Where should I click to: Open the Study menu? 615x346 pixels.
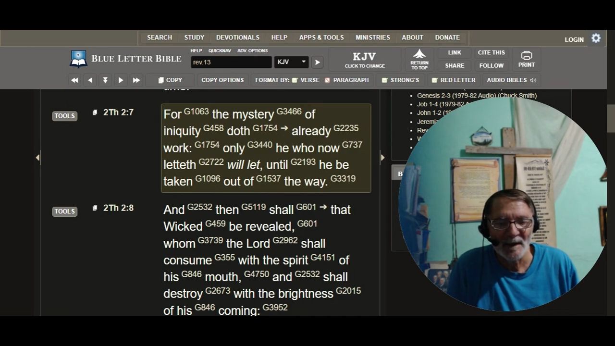point(194,37)
